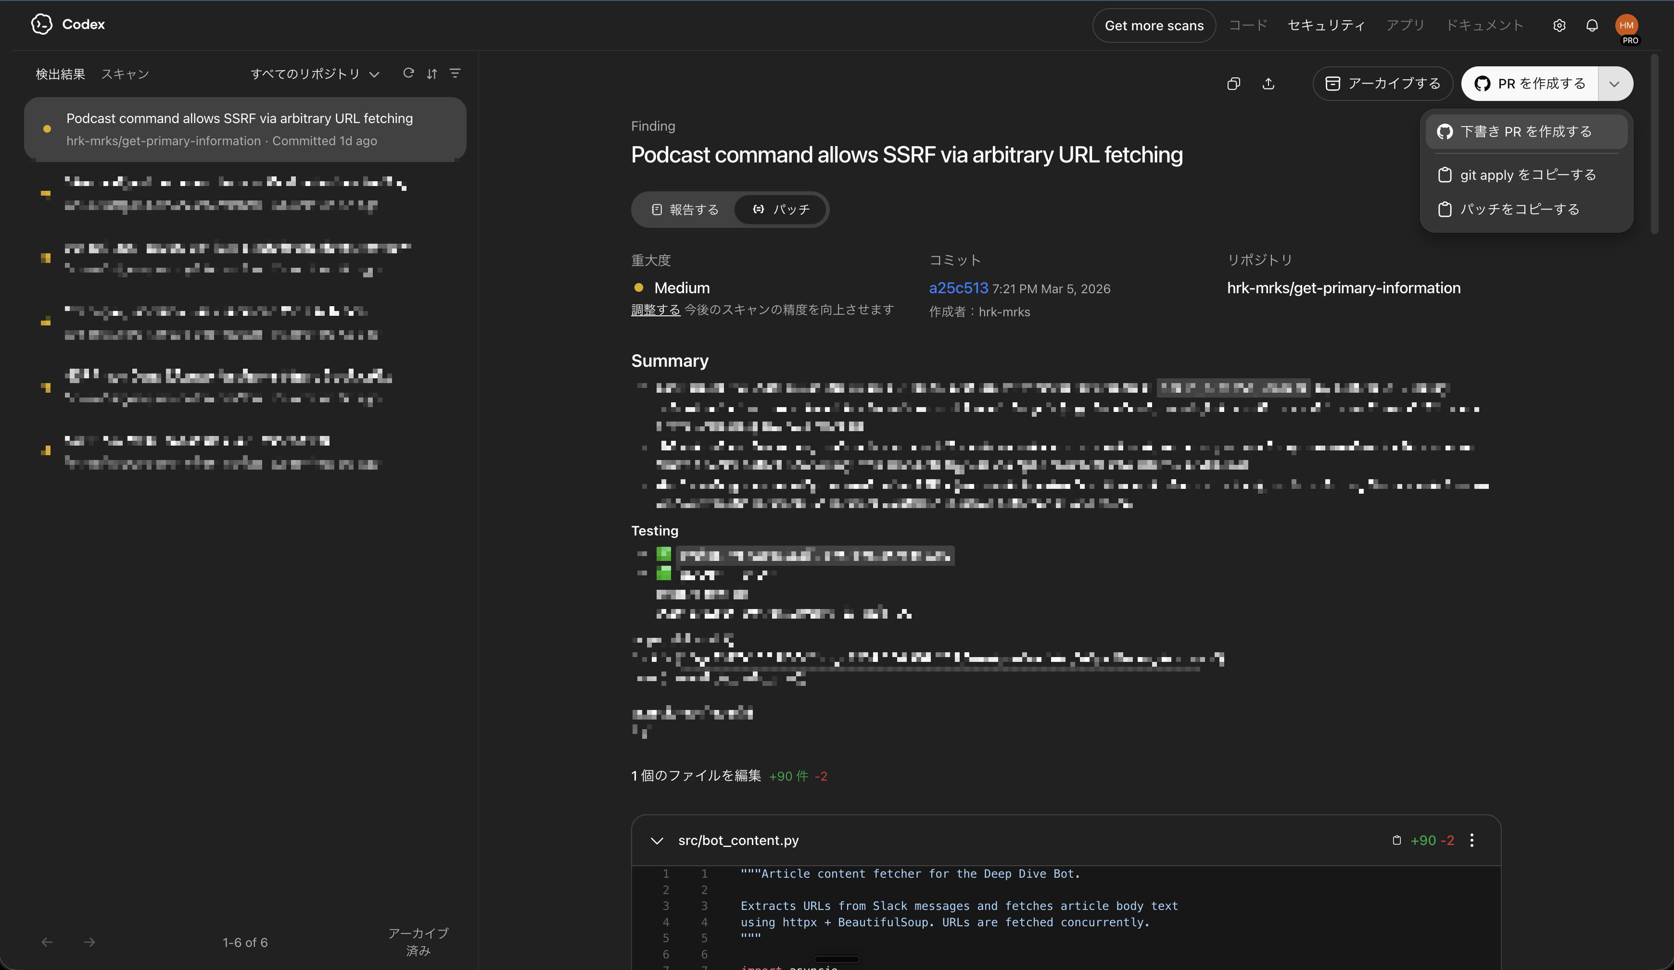Viewport: 1674px width, 970px height.
Task: Click the refresh findings icon
Action: pyautogui.click(x=408, y=73)
